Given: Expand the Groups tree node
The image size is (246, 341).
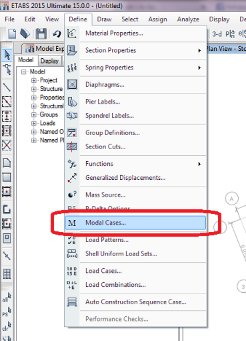Looking at the screenshot, I should click(33, 114).
